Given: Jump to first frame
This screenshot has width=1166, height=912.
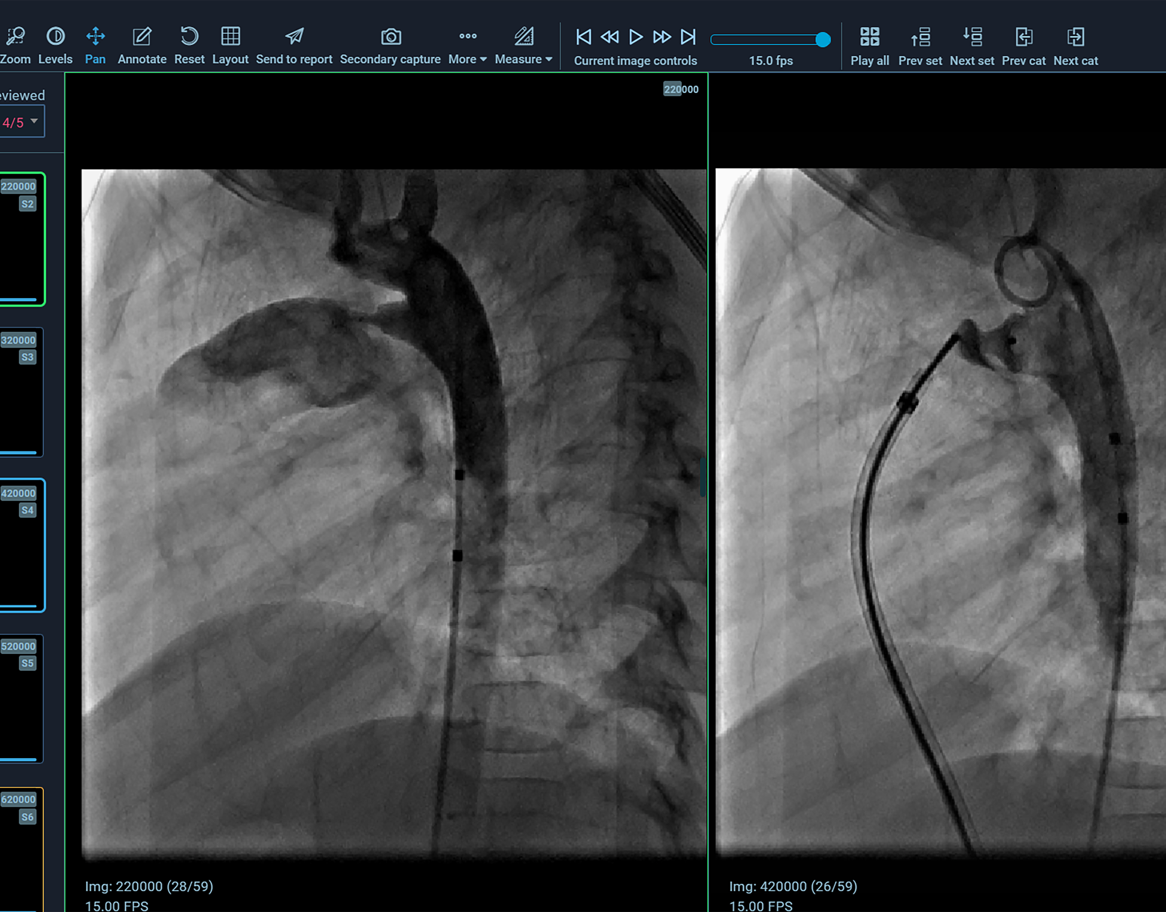Looking at the screenshot, I should coord(583,37).
